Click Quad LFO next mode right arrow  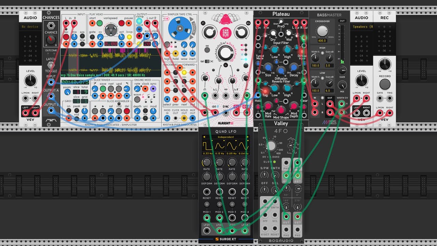point(248,137)
